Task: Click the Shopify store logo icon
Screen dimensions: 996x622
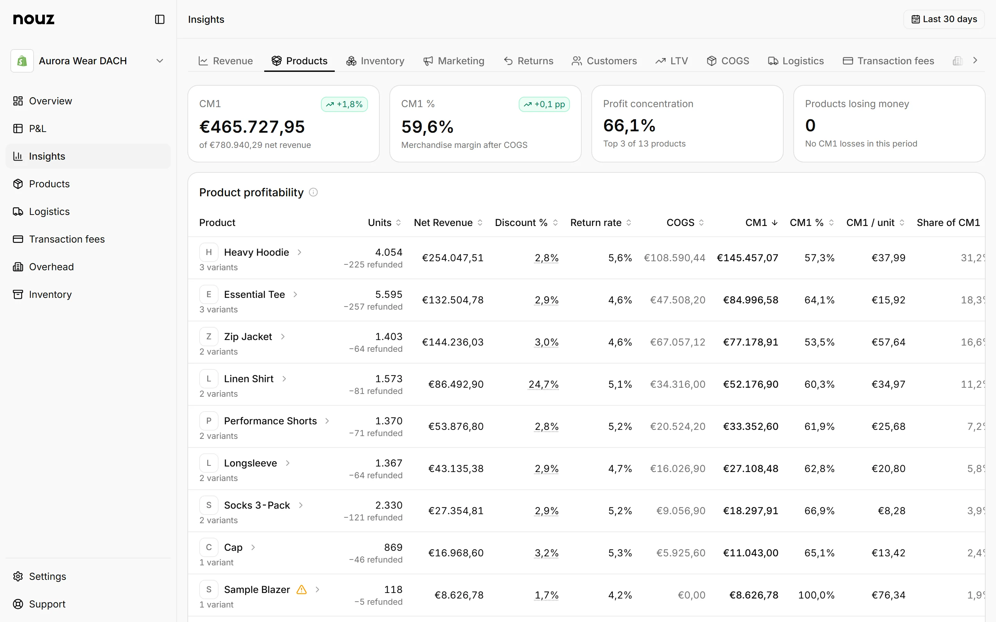Action: [x=22, y=61]
